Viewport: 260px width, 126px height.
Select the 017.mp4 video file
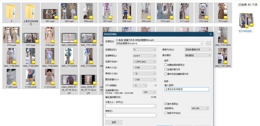[31, 37]
